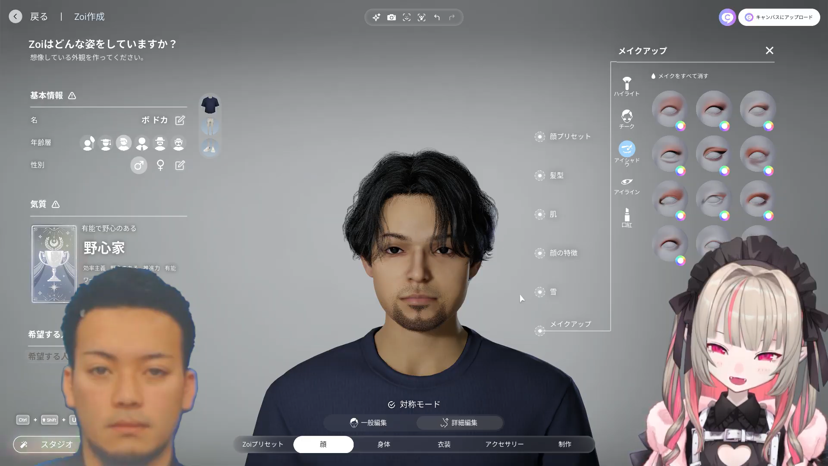This screenshot has height=466, width=828.
Task: Switch to the 衣装 clothing tab
Action: tap(444, 444)
